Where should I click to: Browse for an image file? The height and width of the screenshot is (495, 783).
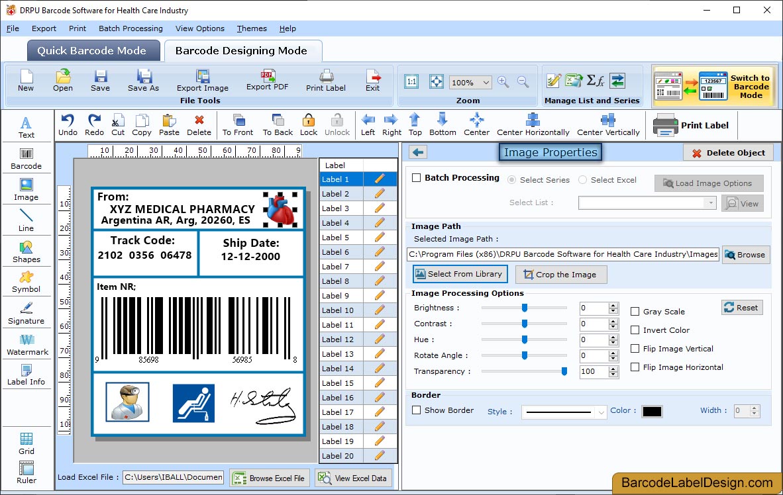click(745, 255)
